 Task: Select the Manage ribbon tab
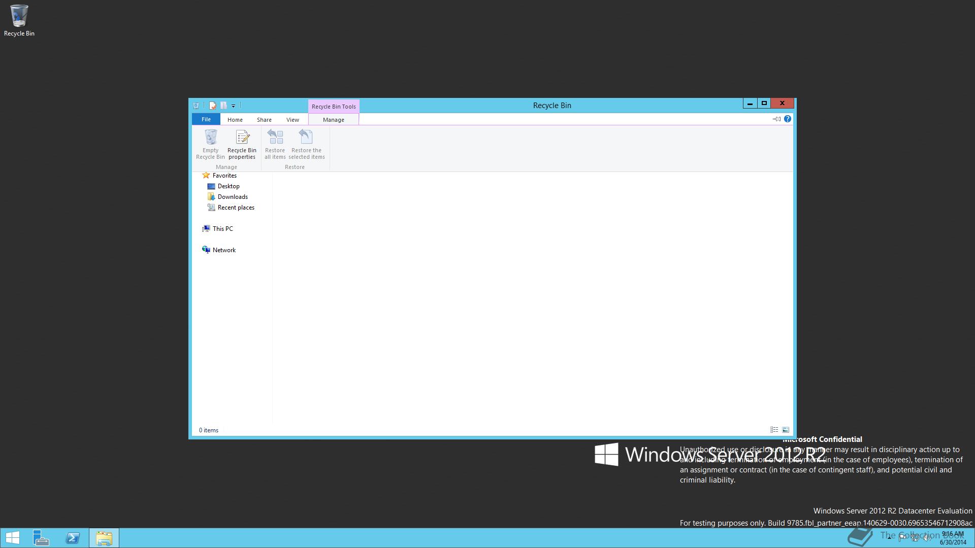click(334, 119)
